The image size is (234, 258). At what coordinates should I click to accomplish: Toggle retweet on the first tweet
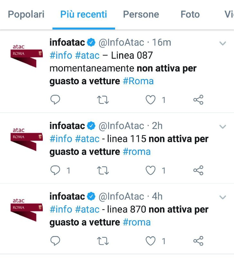pyautogui.click(x=103, y=100)
